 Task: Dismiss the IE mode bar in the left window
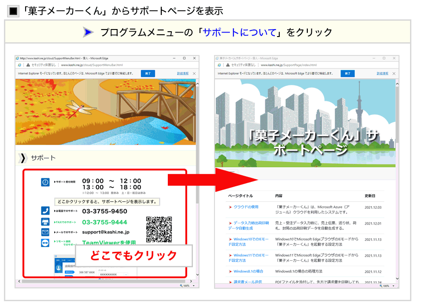(x=194, y=74)
